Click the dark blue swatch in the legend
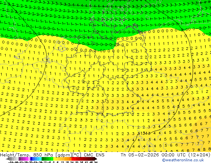This screenshot has width=211, height=163. (x=31, y=159)
